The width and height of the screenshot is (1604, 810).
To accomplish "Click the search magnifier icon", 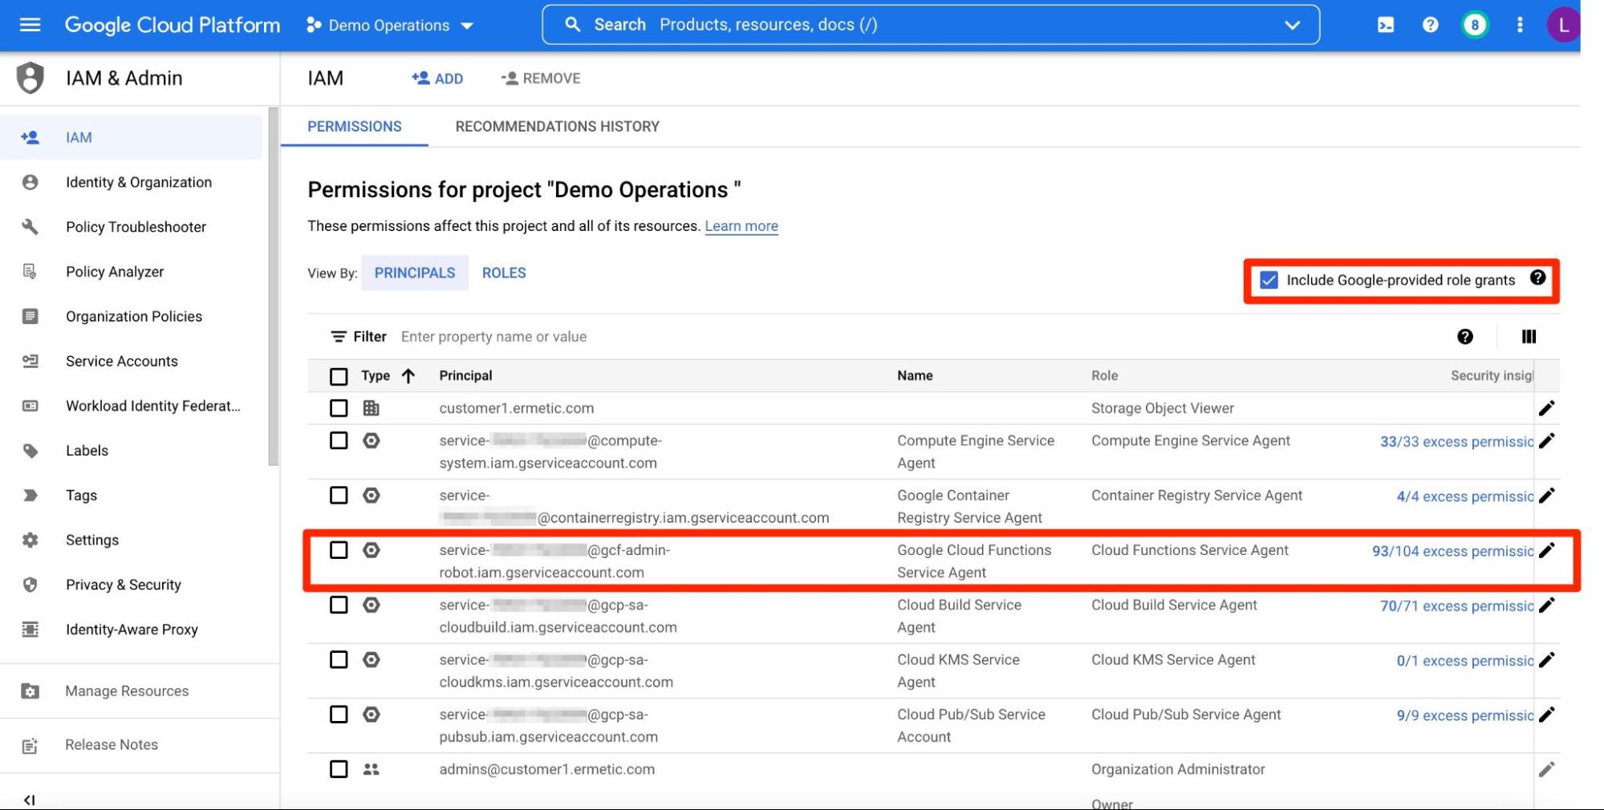I will pyautogui.click(x=572, y=25).
